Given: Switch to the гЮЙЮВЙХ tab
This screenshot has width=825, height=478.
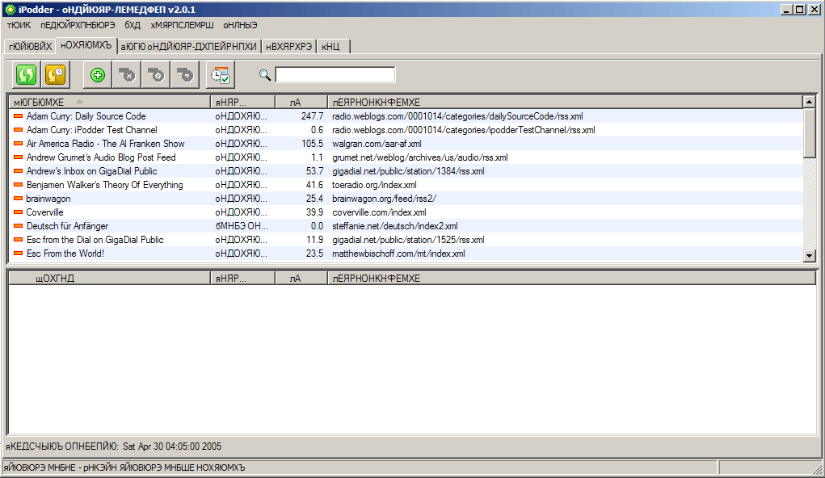Looking at the screenshot, I should [x=30, y=47].
